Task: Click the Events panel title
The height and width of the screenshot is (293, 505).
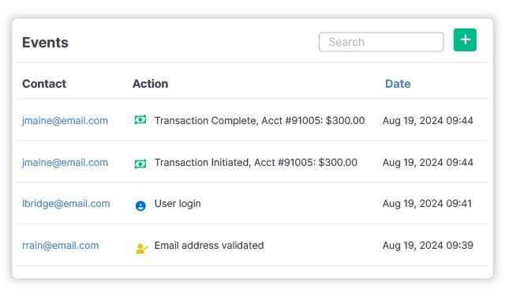Action: tap(46, 43)
